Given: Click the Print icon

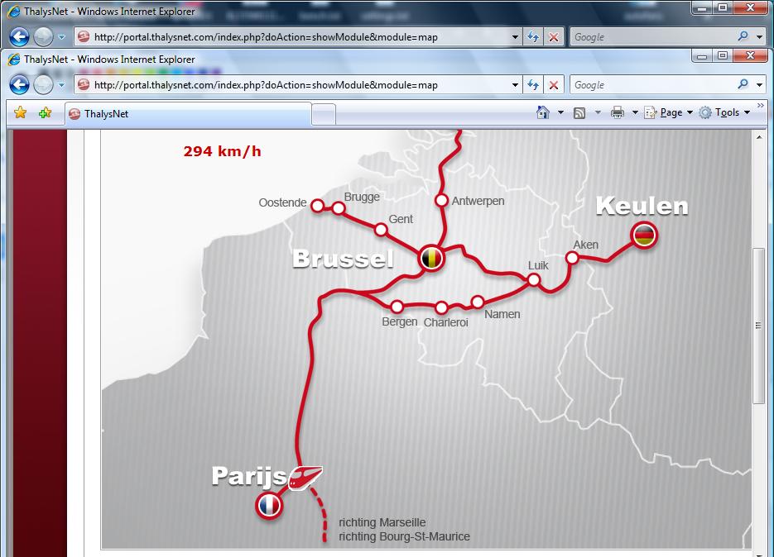Looking at the screenshot, I should pos(617,113).
